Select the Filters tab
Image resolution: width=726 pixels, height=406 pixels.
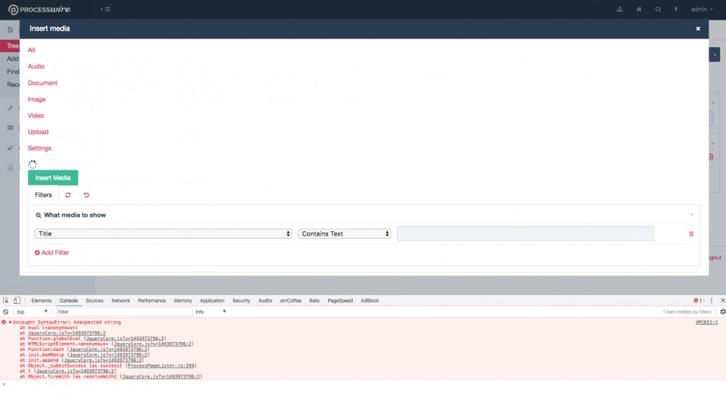click(44, 195)
